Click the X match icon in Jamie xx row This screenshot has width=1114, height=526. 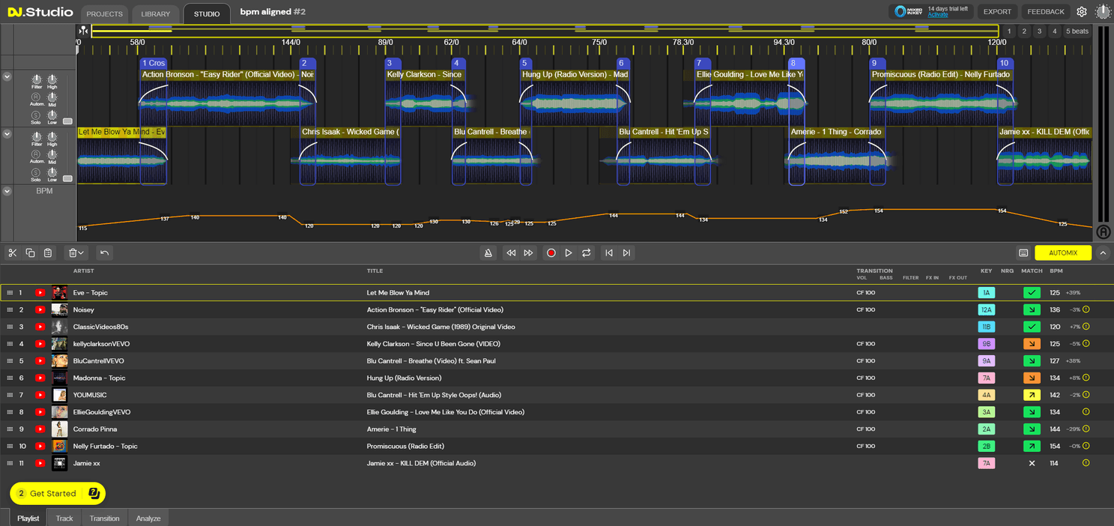coord(1032,463)
